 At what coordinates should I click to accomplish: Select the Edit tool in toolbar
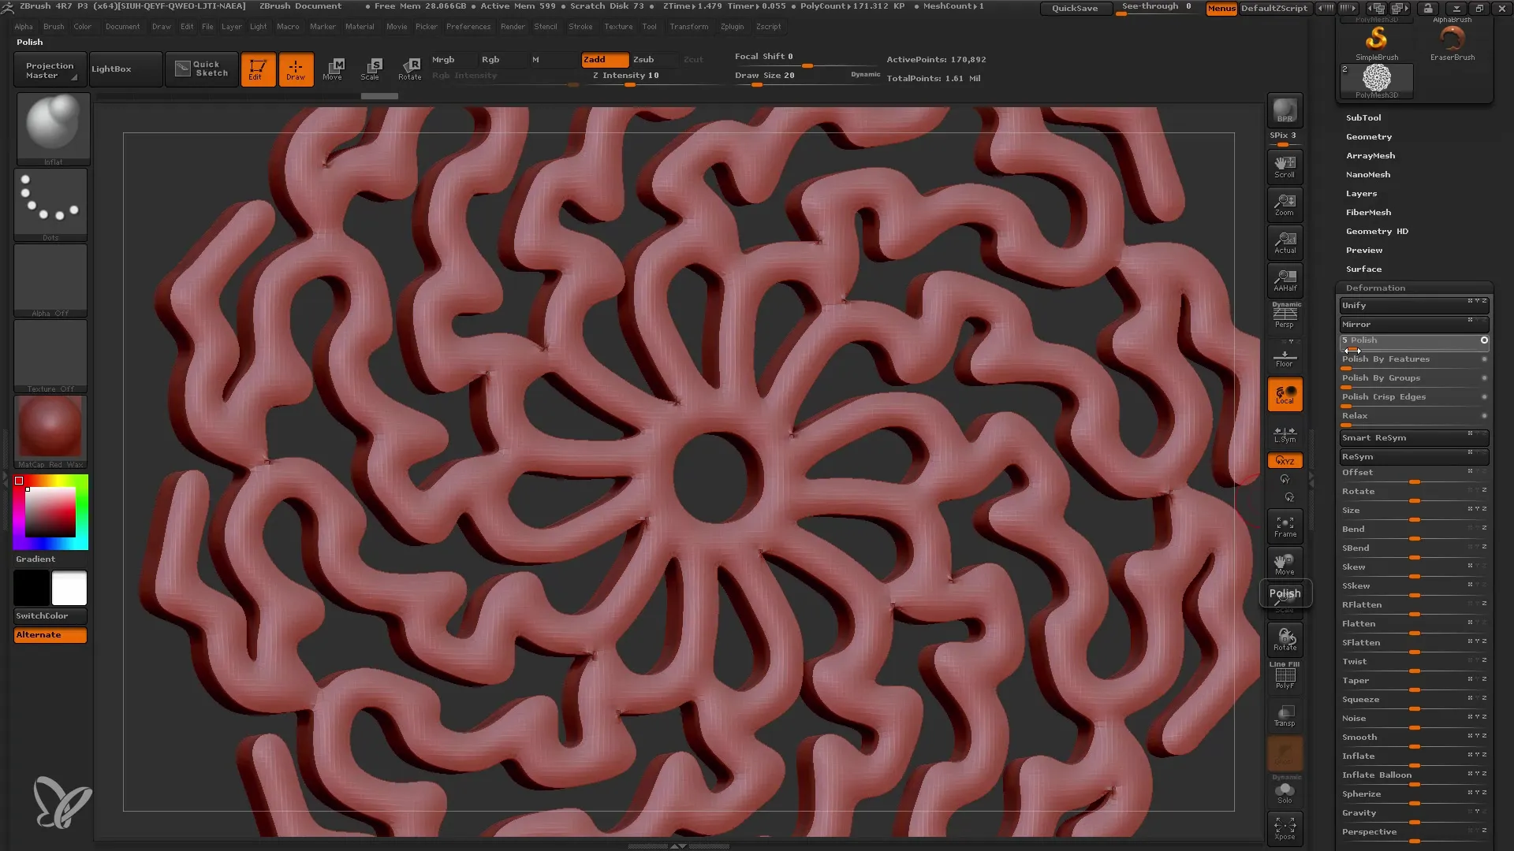pos(257,69)
